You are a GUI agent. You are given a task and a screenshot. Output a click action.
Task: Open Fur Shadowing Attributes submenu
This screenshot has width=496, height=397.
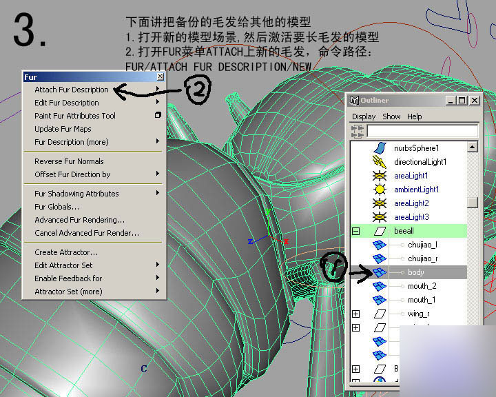click(x=94, y=194)
